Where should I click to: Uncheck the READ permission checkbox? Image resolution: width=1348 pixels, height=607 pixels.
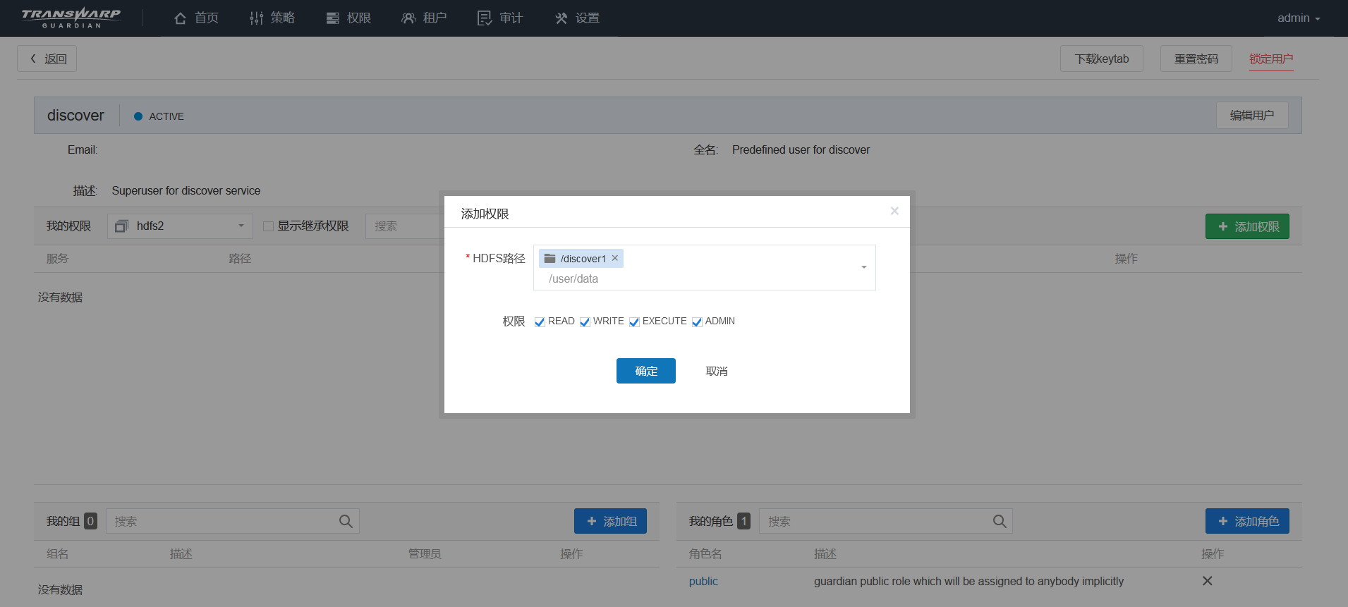540,321
